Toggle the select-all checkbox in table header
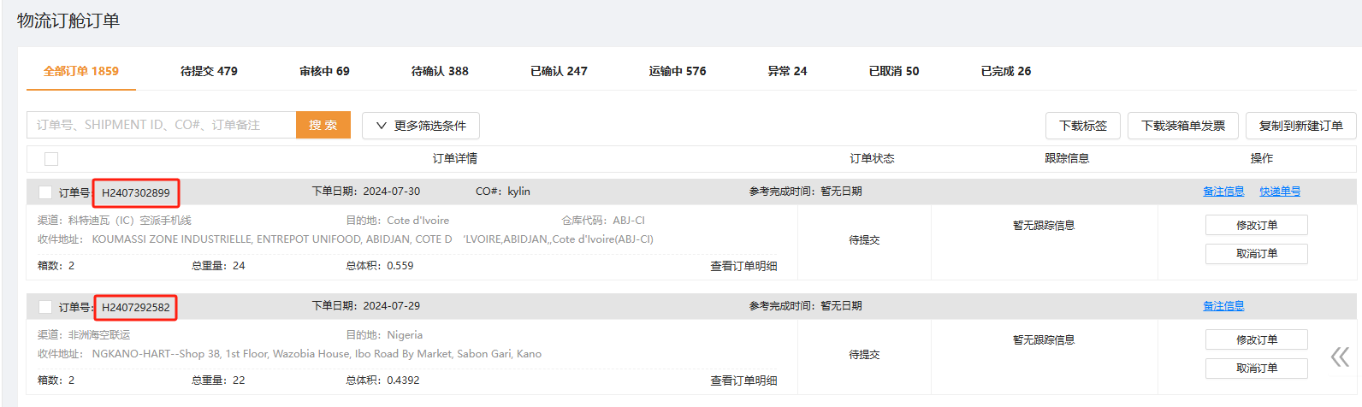This screenshot has width=1362, height=407. pos(51,159)
